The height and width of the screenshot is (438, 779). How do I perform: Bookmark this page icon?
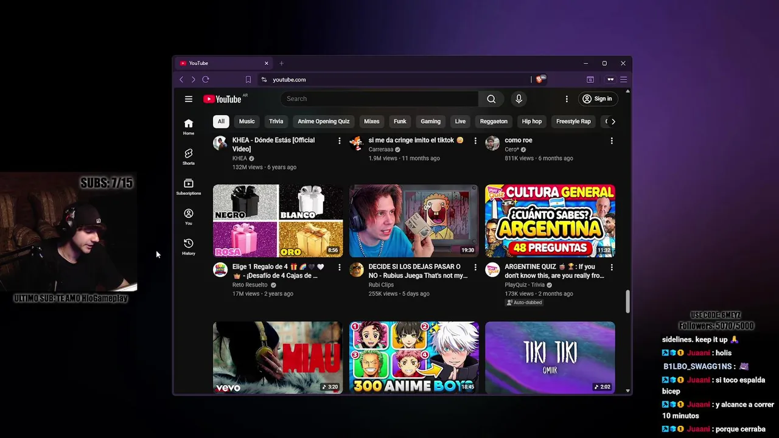pyautogui.click(x=248, y=80)
